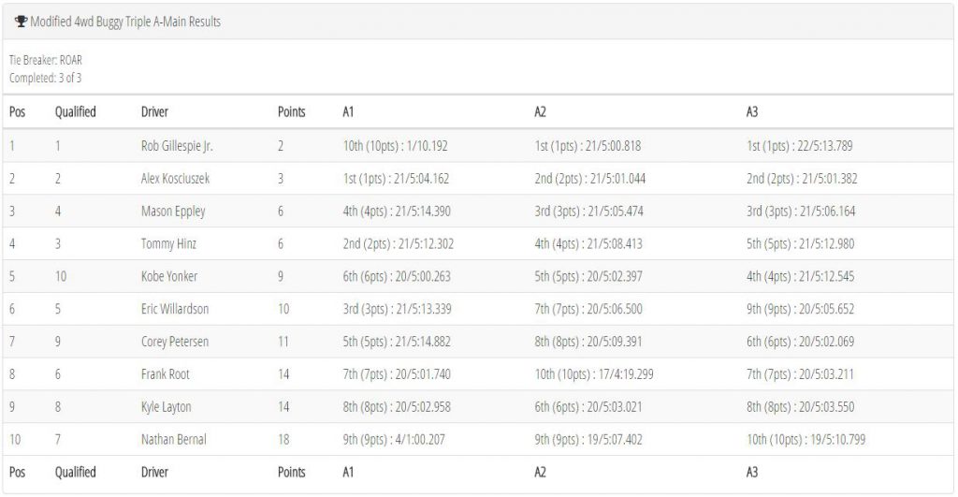Click the bottom Driver footer header
This screenshot has height=497, width=958.
(x=154, y=472)
